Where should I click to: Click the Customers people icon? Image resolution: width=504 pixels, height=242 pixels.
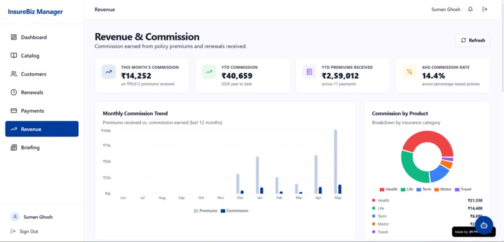point(14,74)
